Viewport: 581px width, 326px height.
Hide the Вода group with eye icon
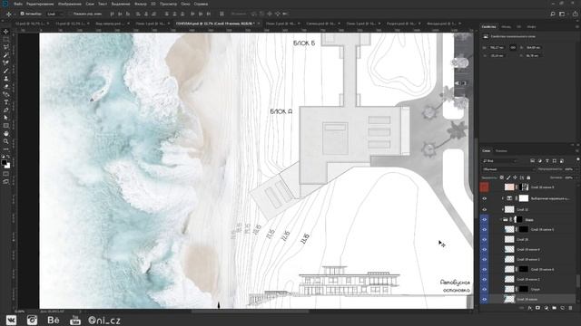point(484,219)
